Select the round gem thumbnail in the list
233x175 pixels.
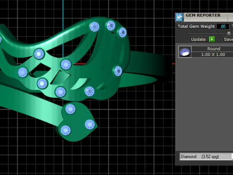[185, 52]
